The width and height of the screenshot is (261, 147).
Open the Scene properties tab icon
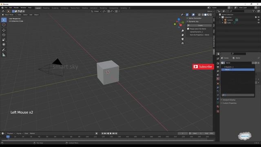tap(218, 75)
